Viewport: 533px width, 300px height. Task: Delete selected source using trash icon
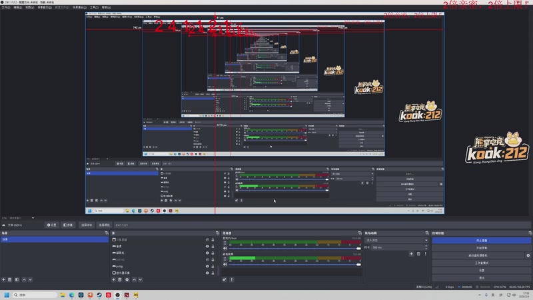[x=120, y=279]
